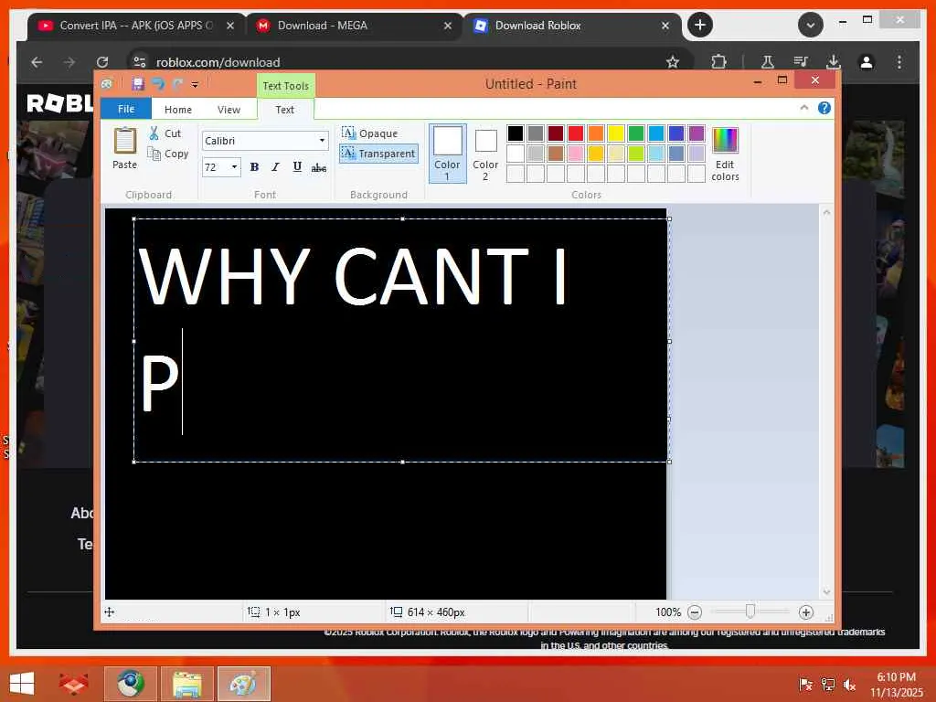Viewport: 936px width, 702px height.
Task: Open File Explorer from the taskbar
Action: 186,684
